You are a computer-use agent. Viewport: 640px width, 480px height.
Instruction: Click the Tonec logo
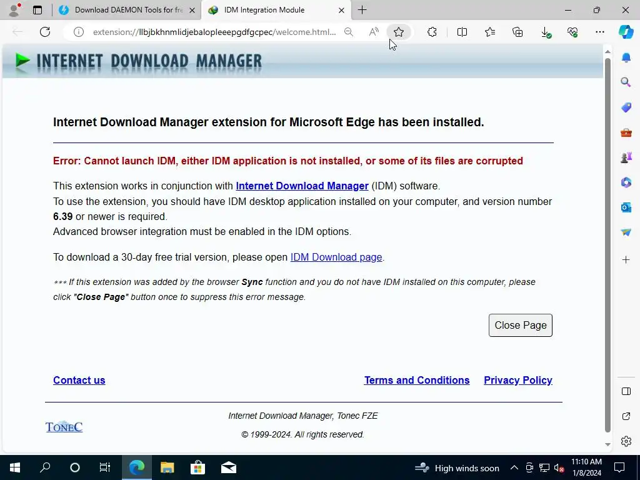(x=64, y=426)
